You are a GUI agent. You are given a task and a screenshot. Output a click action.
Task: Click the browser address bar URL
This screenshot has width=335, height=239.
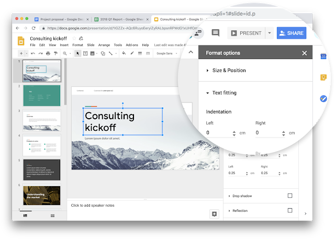tap(122, 28)
